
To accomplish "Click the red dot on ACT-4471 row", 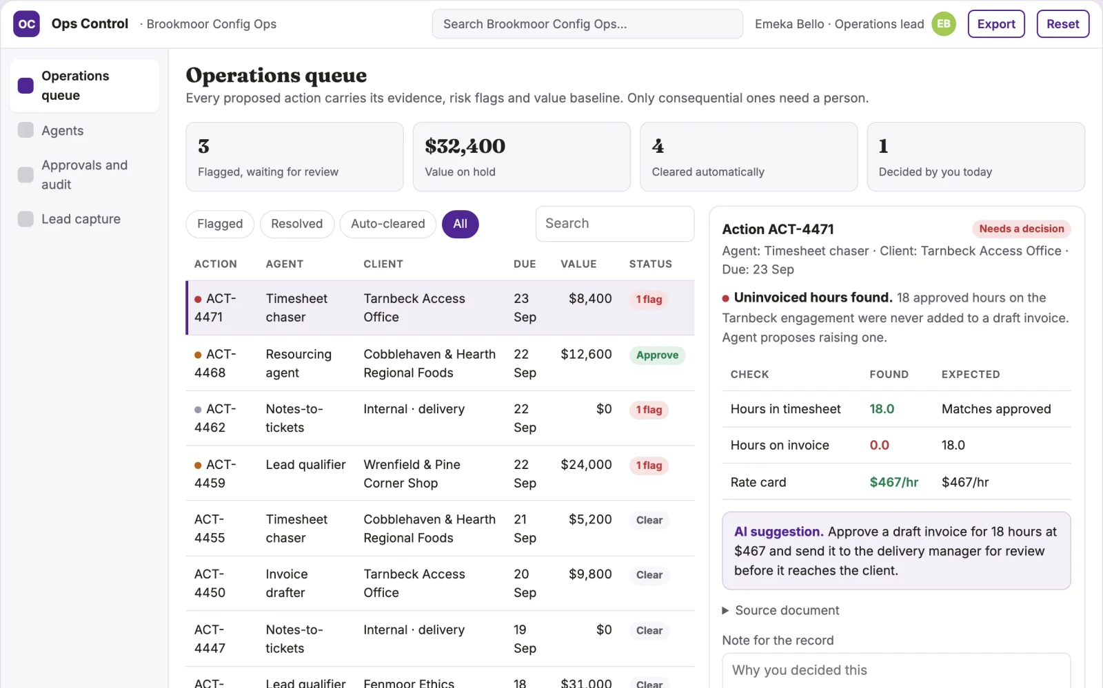I will coord(198,300).
